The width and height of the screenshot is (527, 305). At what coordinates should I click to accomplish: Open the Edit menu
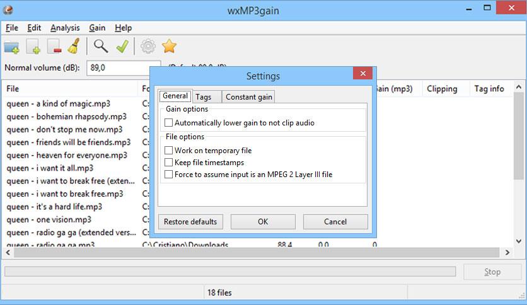pyautogui.click(x=34, y=28)
